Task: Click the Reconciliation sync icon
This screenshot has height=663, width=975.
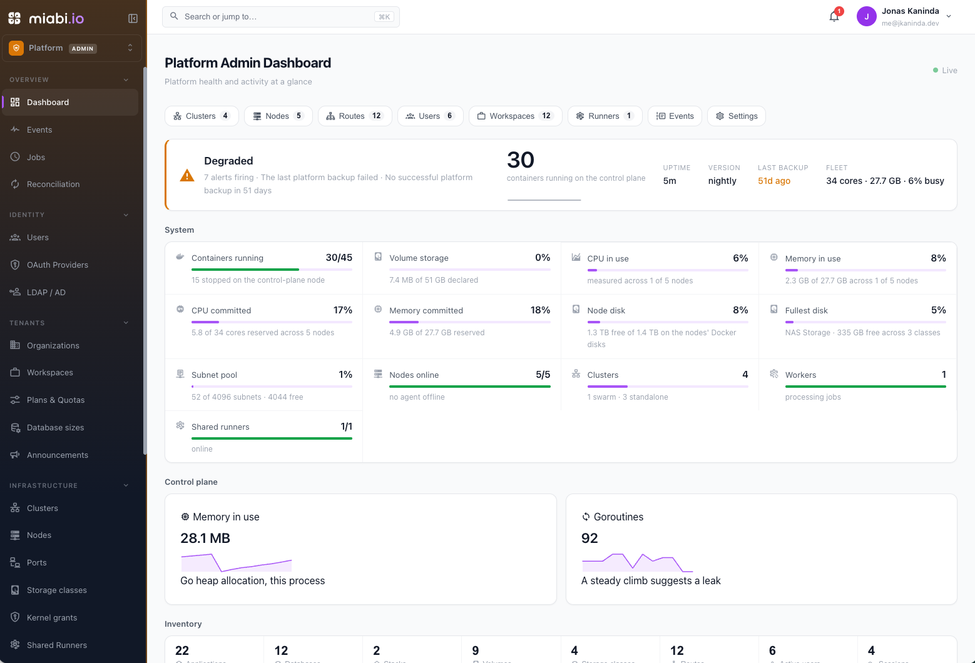Action: point(15,184)
